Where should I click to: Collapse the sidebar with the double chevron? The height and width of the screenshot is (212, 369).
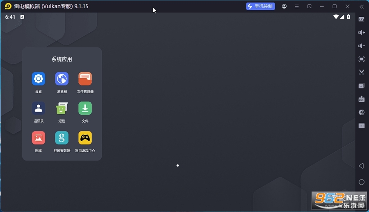(x=362, y=7)
